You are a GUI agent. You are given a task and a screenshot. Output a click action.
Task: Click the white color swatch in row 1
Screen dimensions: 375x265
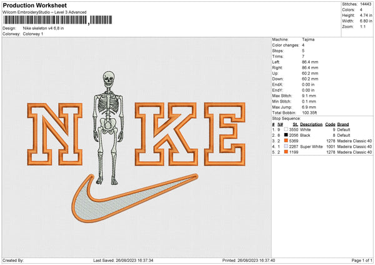pyautogui.click(x=286, y=129)
